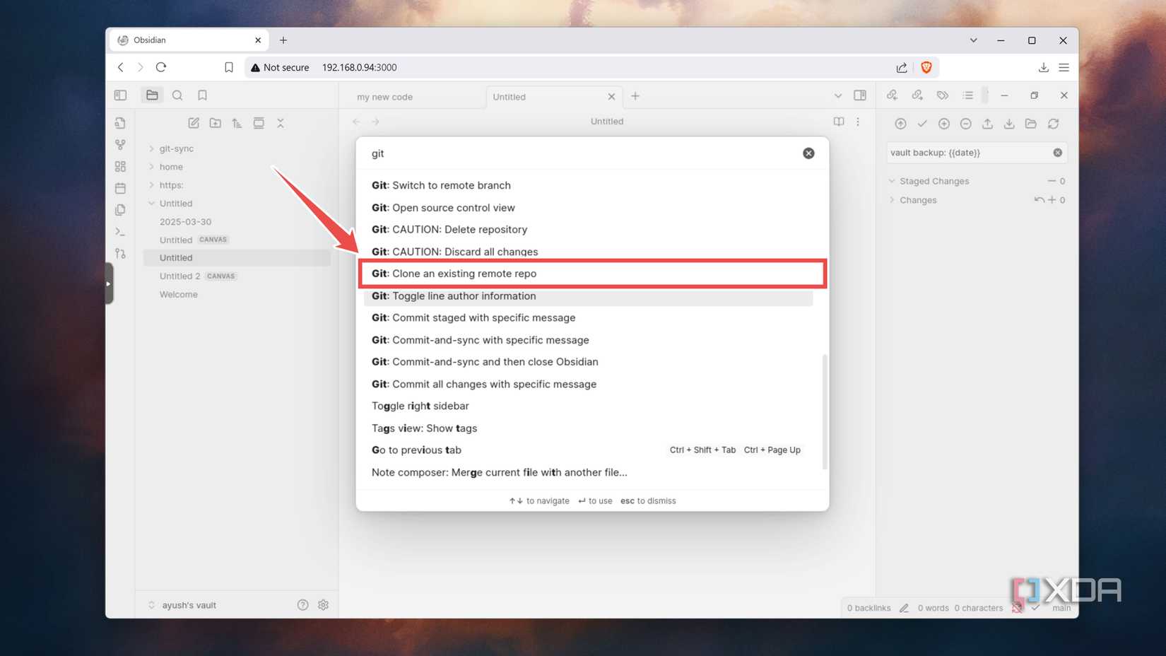Viewport: 1166px width, 656px height.
Task: Collapse the Staged Changes section
Action: [x=934, y=181]
